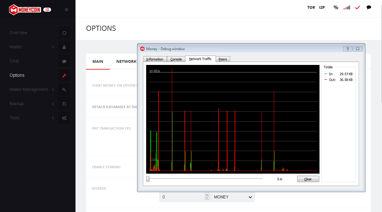Screen dimensions: 382x212
Task: Click the 5 m time span label
Action: click(x=280, y=179)
